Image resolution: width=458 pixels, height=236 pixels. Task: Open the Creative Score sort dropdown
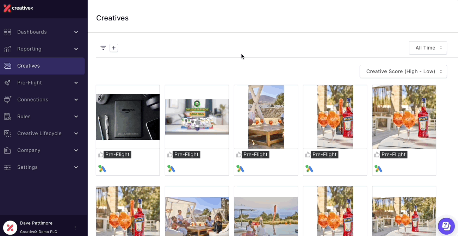403,72
